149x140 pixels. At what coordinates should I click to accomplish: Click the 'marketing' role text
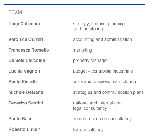point(83,50)
